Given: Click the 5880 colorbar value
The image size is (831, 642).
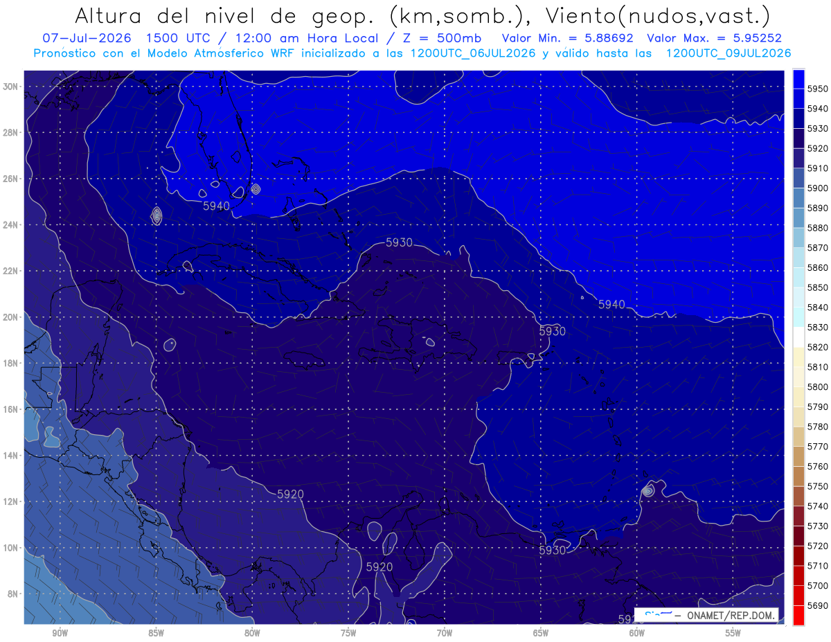Looking at the screenshot, I should tap(818, 228).
